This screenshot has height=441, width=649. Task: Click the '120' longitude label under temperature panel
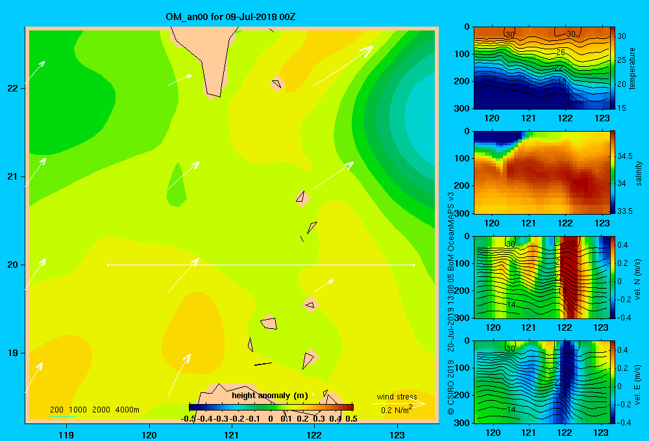pyautogui.click(x=492, y=118)
